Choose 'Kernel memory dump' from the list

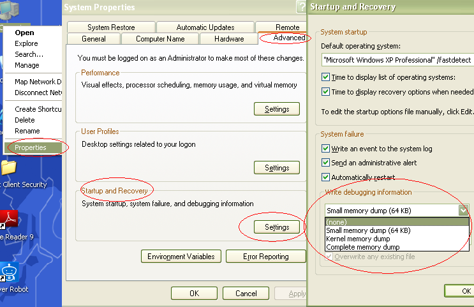coord(397,239)
